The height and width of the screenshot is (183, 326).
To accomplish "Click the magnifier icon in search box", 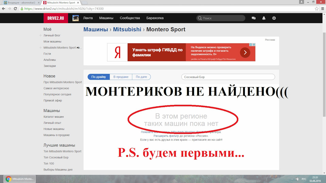I will (200, 18).
